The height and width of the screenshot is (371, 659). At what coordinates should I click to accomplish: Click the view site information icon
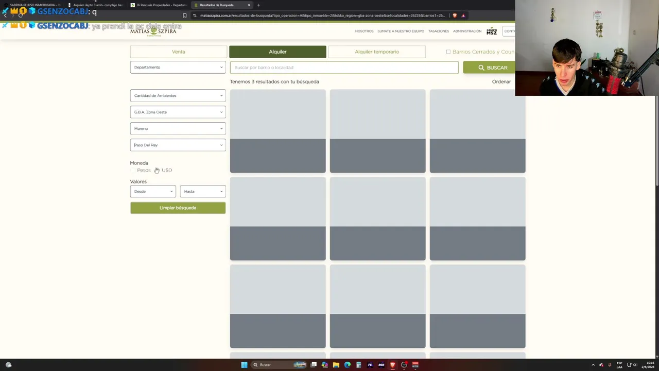pyautogui.click(x=195, y=15)
